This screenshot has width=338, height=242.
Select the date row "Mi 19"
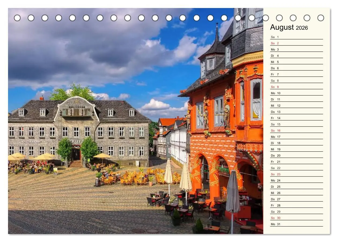point(296,149)
